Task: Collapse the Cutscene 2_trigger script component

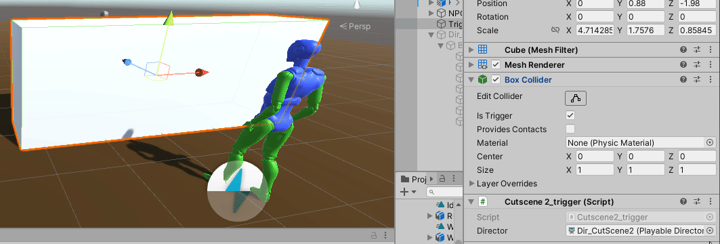Action: click(471, 202)
